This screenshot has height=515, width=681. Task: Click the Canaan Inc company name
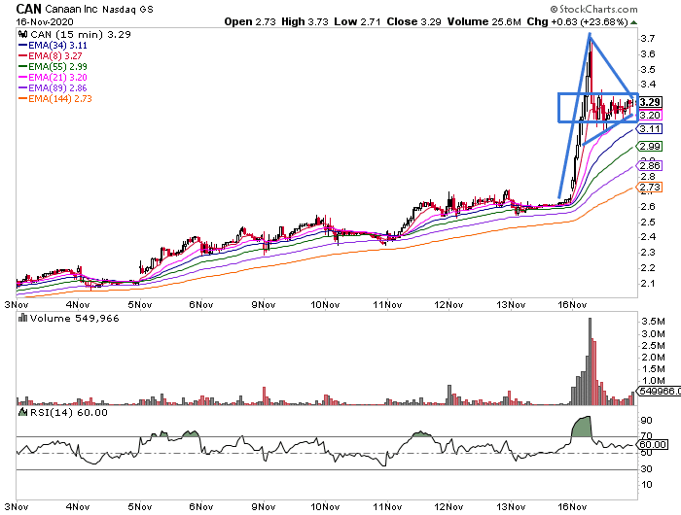tap(72, 9)
